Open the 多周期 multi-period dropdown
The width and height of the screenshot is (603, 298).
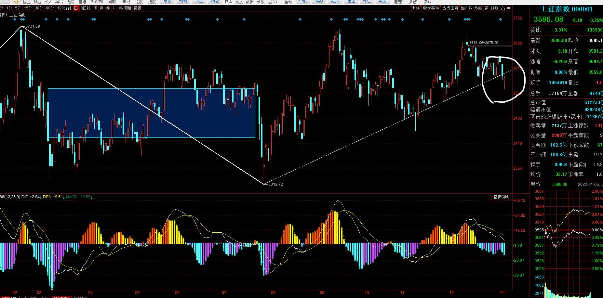(125, 8)
